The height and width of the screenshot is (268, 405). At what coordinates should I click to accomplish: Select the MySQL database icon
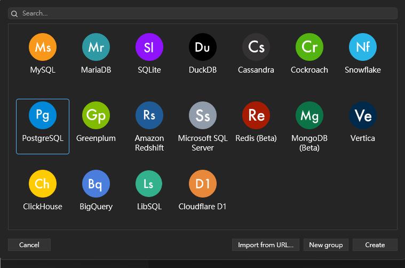pos(43,47)
